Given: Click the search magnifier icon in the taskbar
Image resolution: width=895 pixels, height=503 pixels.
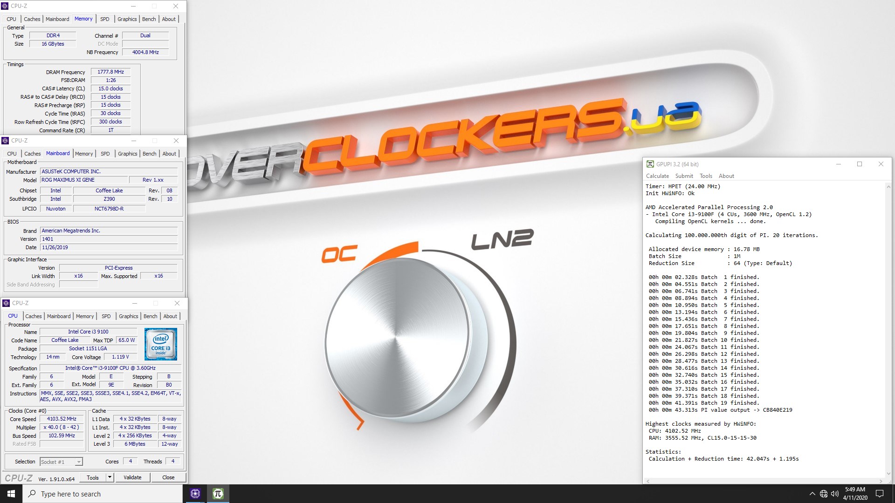Looking at the screenshot, I should coord(32,494).
